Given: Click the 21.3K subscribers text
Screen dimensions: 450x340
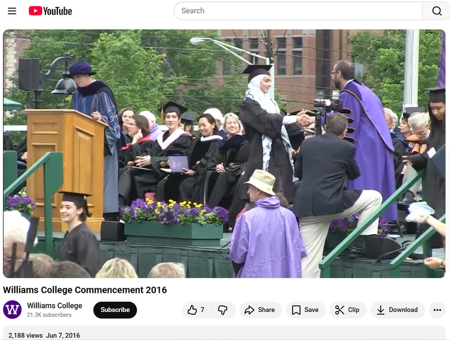Looking at the screenshot, I should coord(49,315).
